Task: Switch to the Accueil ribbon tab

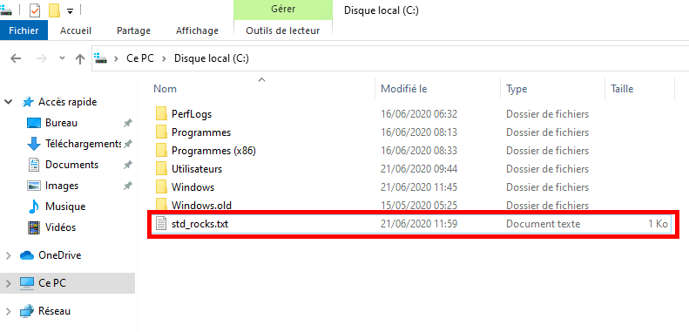Action: [x=76, y=30]
